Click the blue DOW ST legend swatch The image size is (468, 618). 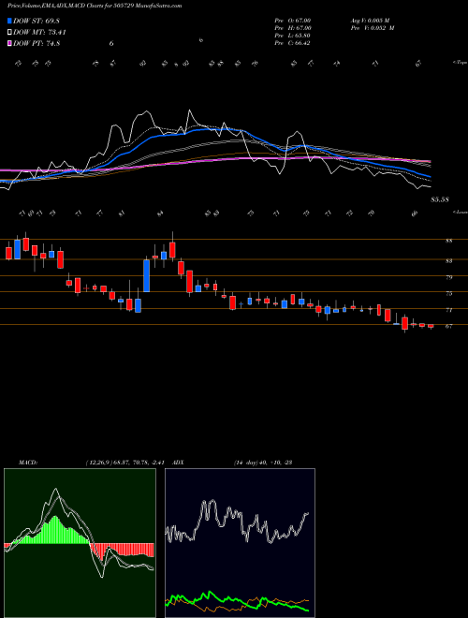[9, 21]
